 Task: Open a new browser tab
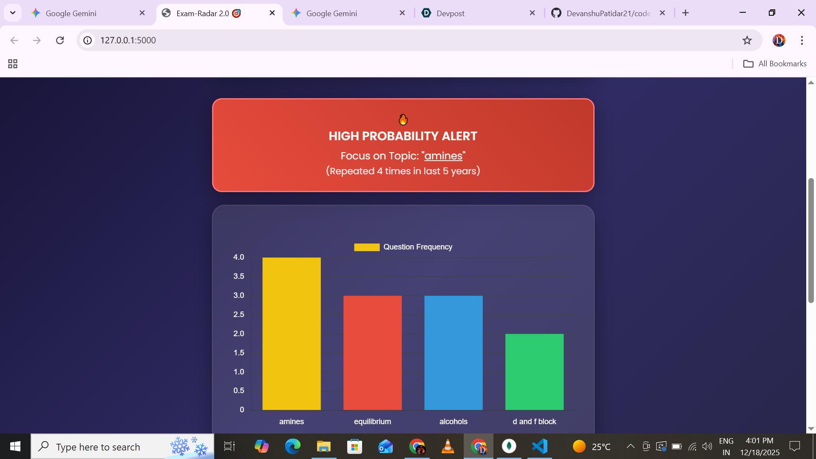pos(685,13)
